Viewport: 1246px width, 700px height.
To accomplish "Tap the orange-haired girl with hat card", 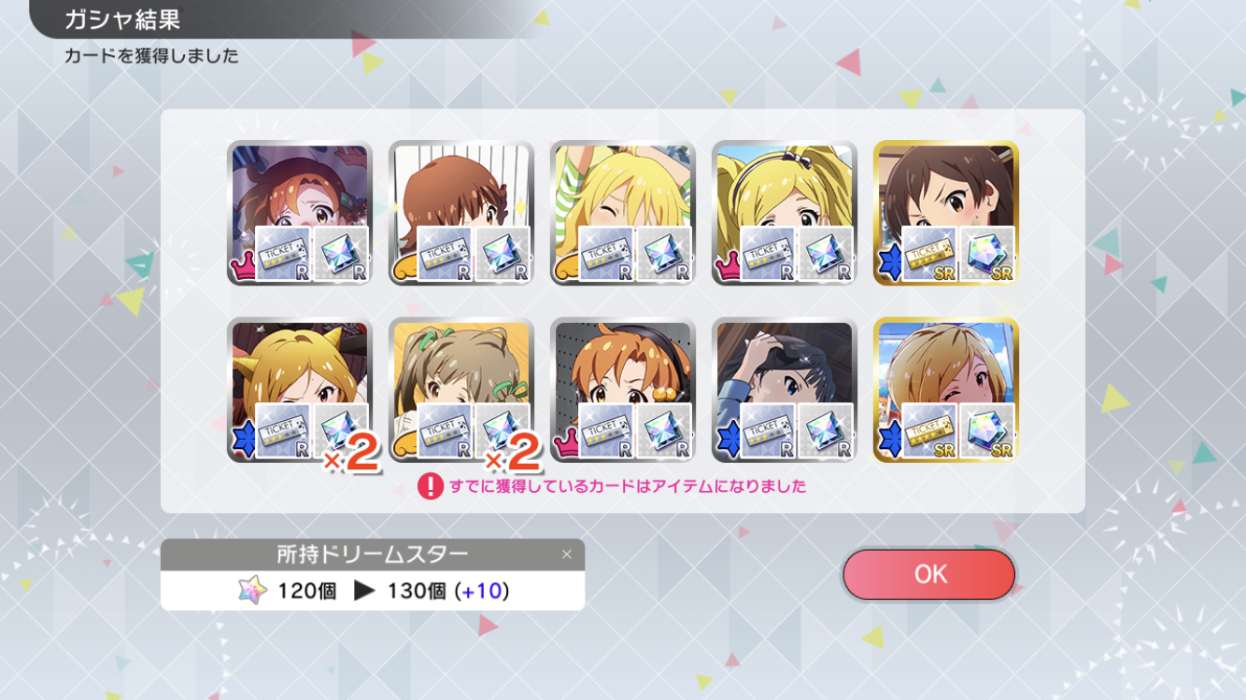I will 300,213.
